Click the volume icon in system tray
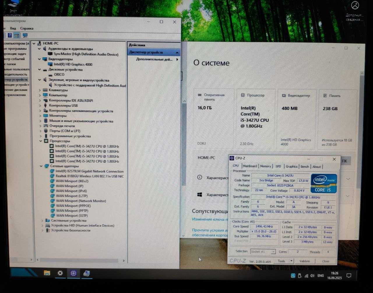Image resolution: width=373 pixels, height=293 pixels. pyautogui.click(x=312, y=276)
